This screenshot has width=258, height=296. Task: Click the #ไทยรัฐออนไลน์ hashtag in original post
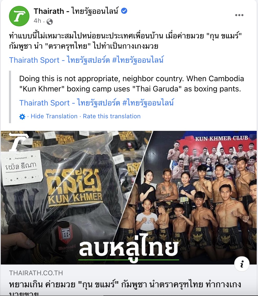[138, 60]
